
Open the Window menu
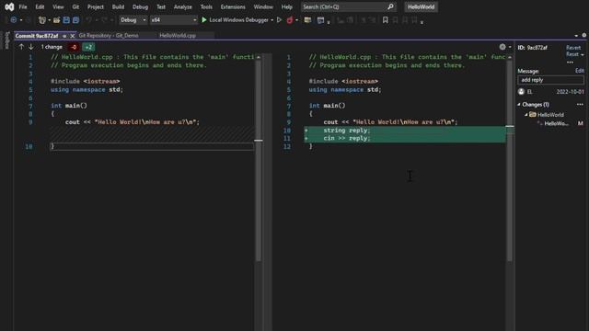(x=263, y=6)
